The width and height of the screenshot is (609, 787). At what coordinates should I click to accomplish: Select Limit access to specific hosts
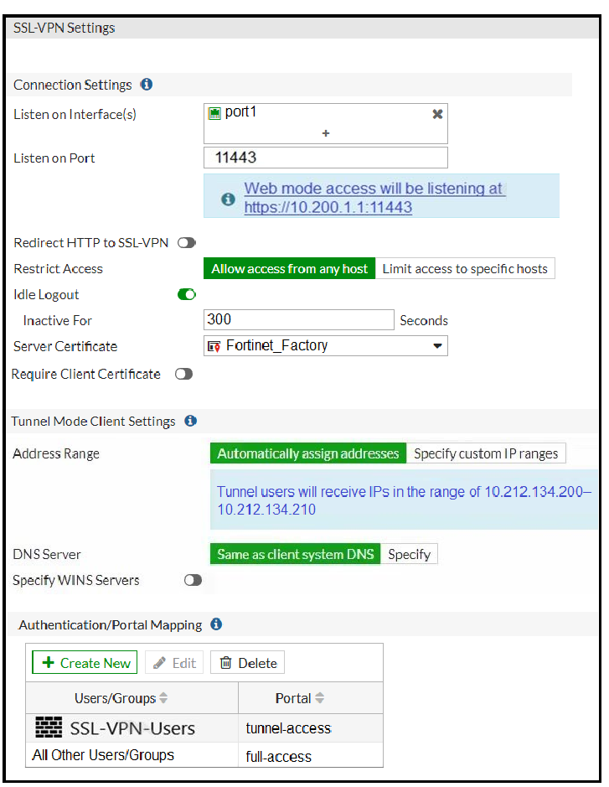pos(465,269)
